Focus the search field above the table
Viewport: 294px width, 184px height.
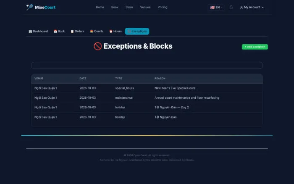click(147, 65)
